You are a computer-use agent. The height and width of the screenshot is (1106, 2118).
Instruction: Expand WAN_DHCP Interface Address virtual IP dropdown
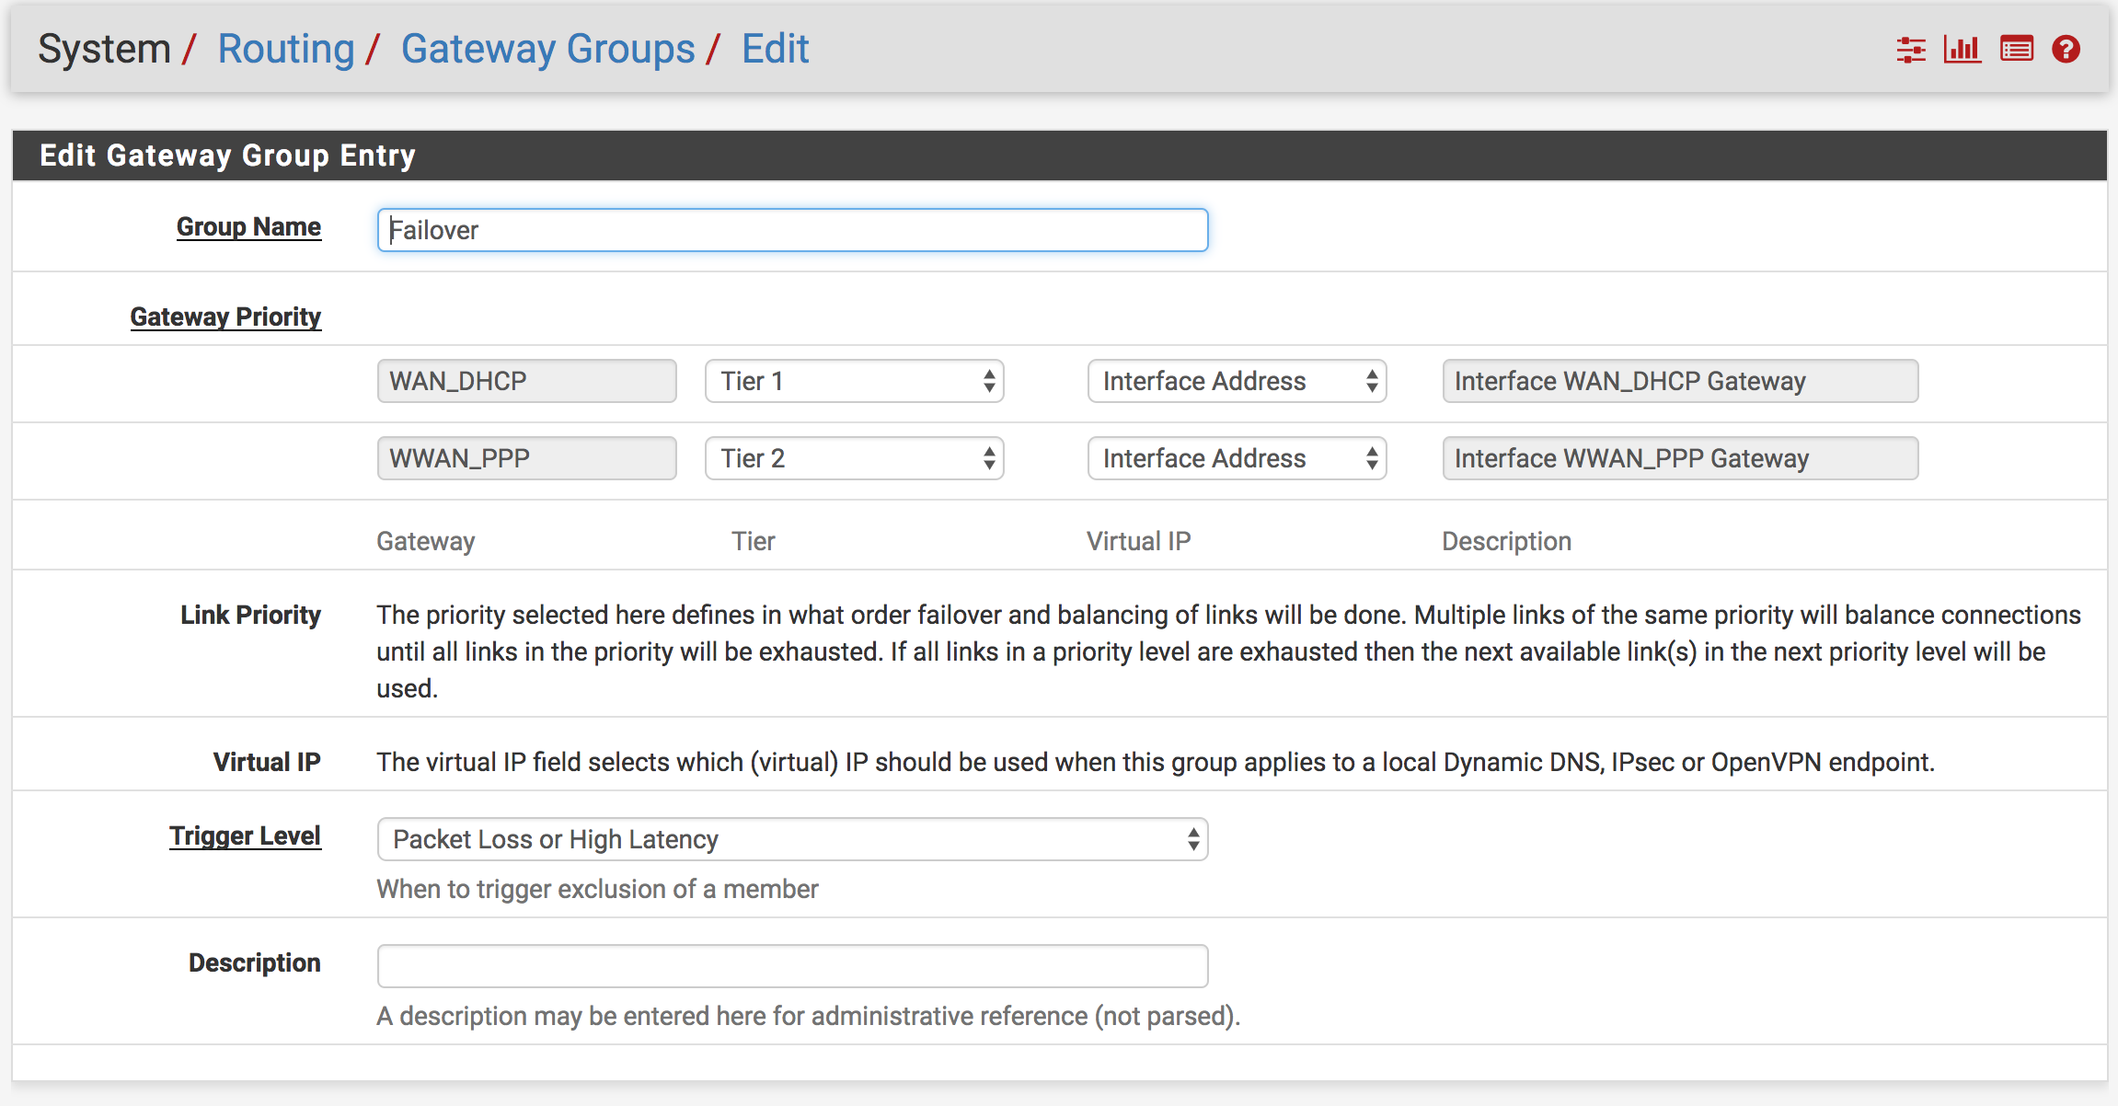click(x=1237, y=381)
